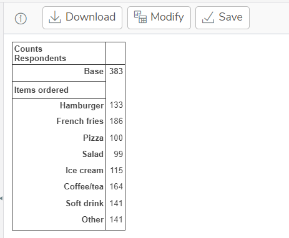Select the Hamburger row label
This screenshot has height=238, width=289.
pos(82,105)
